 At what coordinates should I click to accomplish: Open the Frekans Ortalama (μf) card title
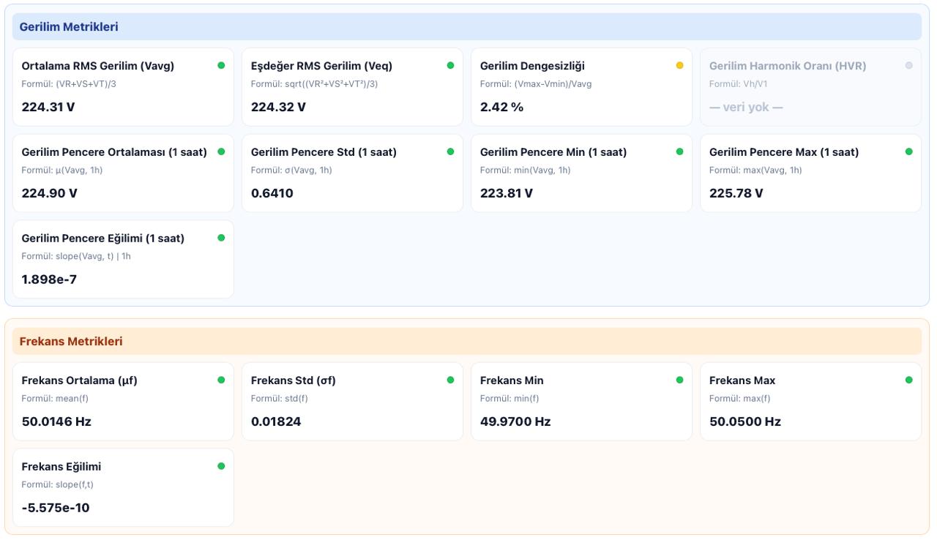click(79, 380)
